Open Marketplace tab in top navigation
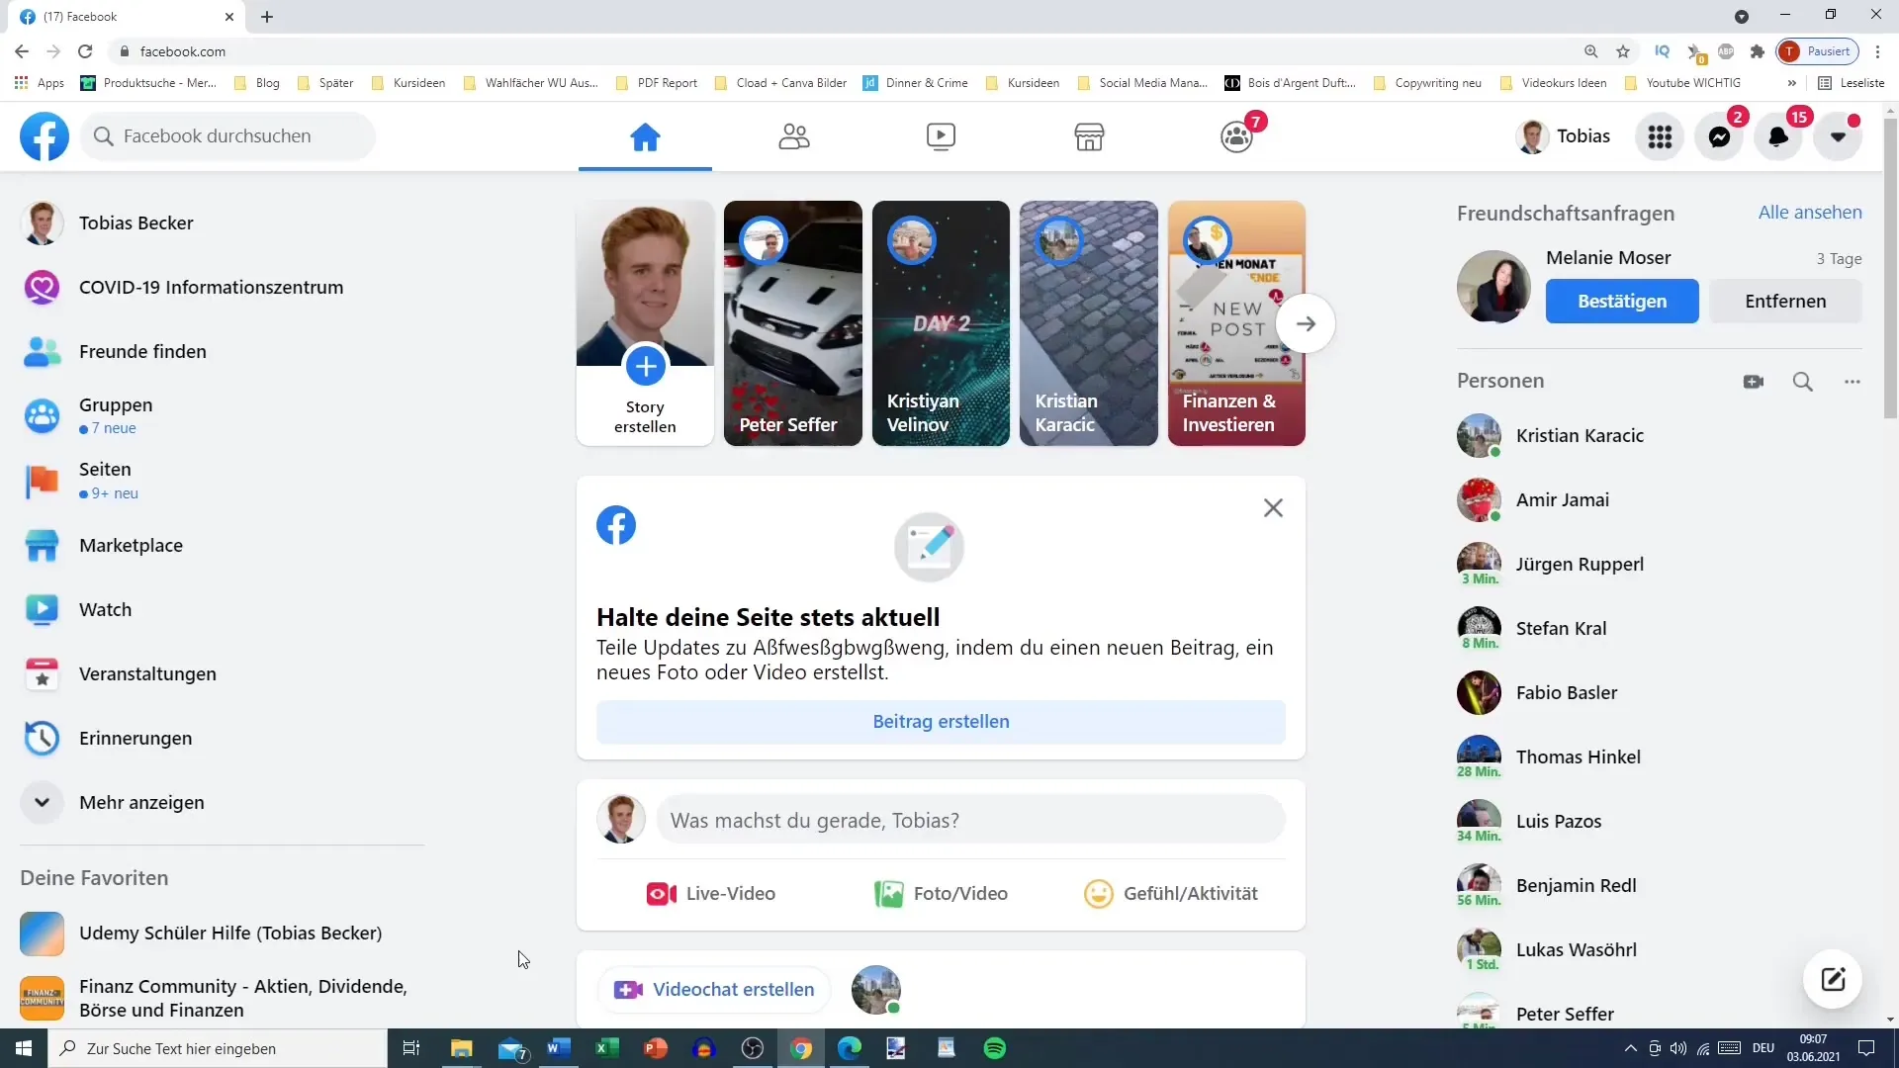The image size is (1899, 1068). (x=1089, y=136)
